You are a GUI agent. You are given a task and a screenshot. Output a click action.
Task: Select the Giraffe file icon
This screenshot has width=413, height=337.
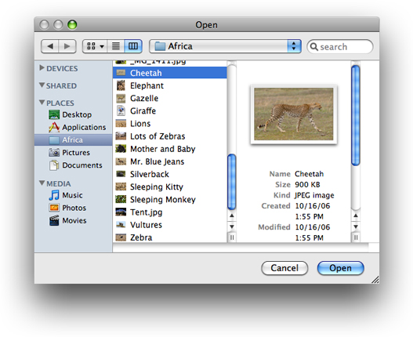tap(121, 111)
